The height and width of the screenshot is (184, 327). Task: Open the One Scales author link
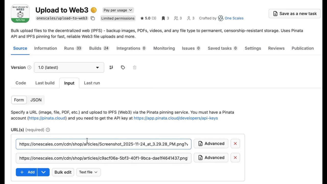(231, 18)
